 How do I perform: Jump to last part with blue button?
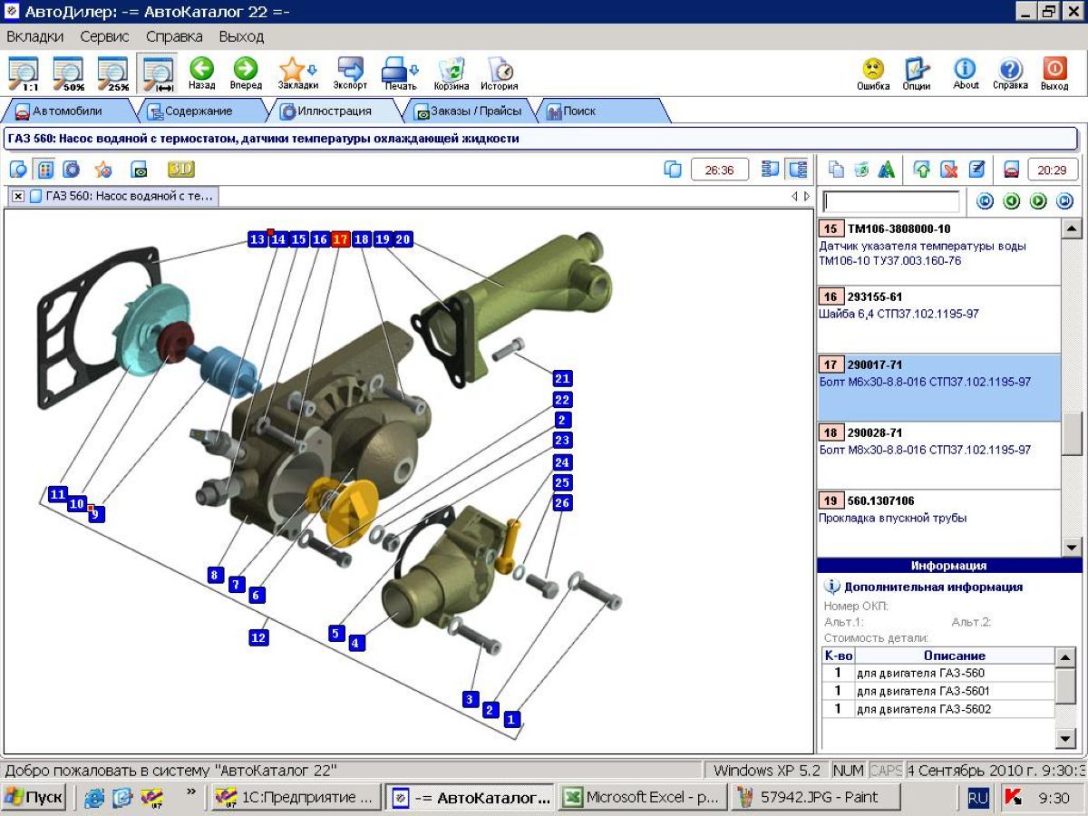[1064, 201]
